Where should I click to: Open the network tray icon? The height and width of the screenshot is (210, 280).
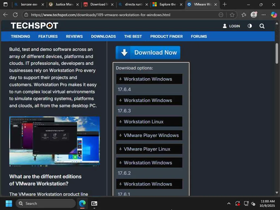point(246,203)
